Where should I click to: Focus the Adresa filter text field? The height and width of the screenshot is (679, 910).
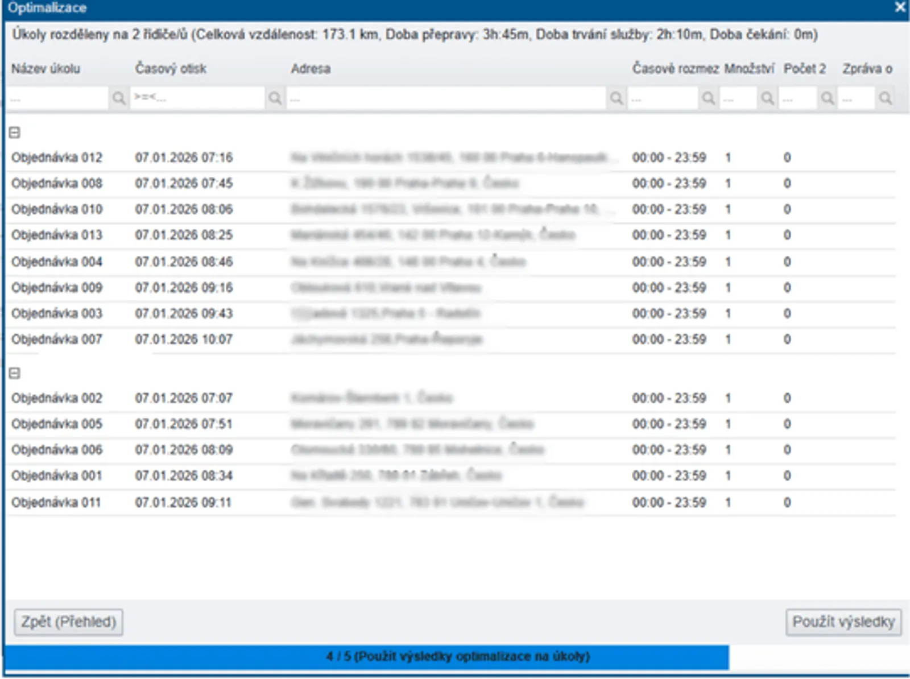point(446,98)
